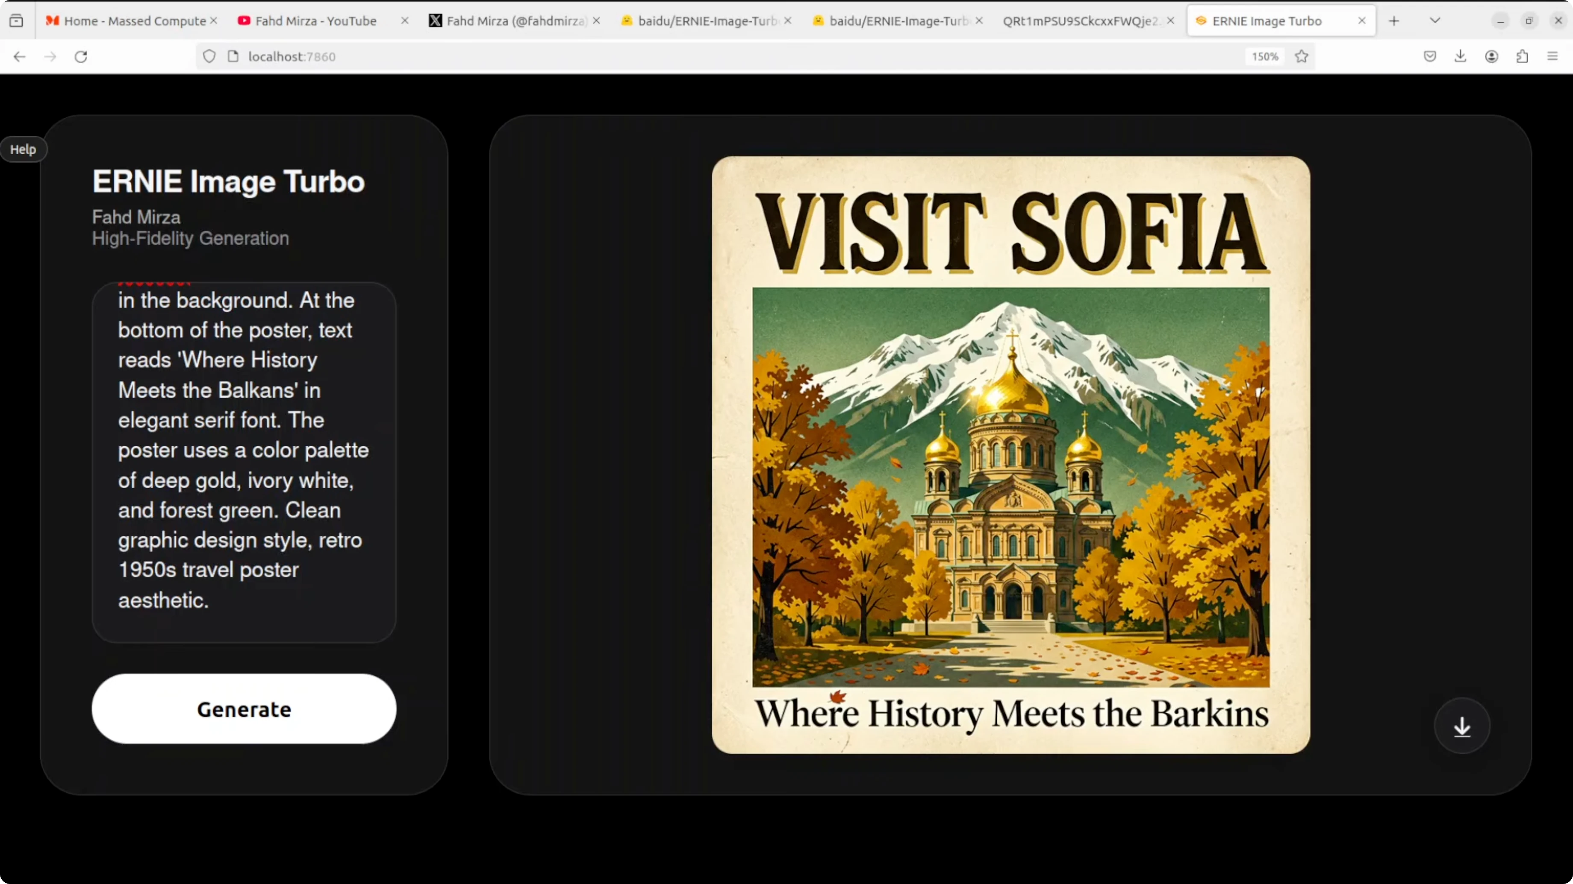Bookmark this page with the star icon
The image size is (1573, 884).
[x=1301, y=57]
